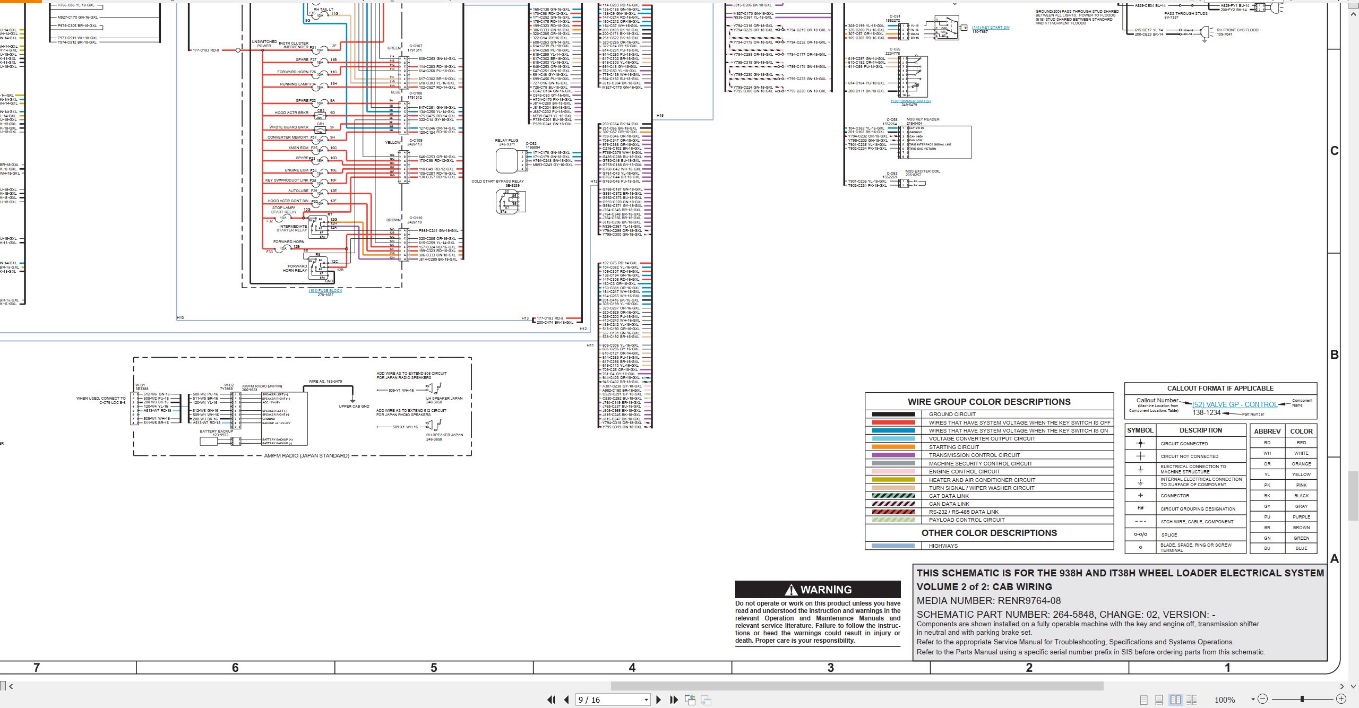Click the scroll up arrow
The image size is (1359, 708).
1353,14
